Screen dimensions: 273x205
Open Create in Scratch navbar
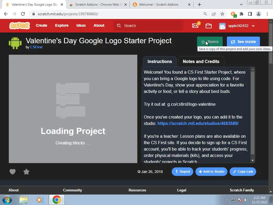(x=41, y=25)
